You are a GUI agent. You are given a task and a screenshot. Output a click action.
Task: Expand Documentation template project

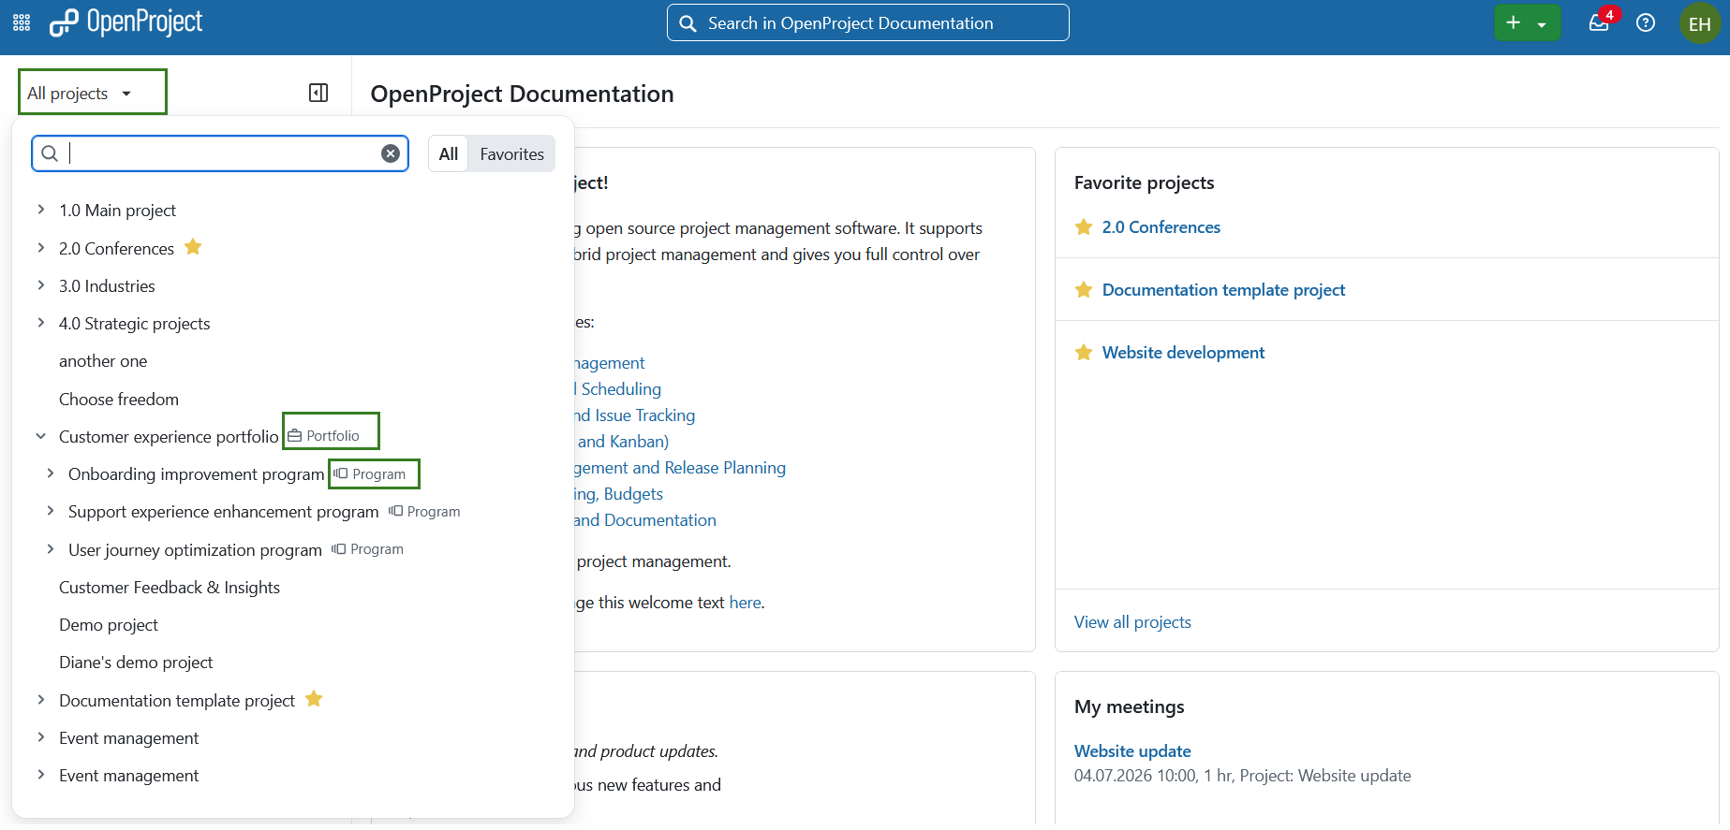[x=40, y=700]
